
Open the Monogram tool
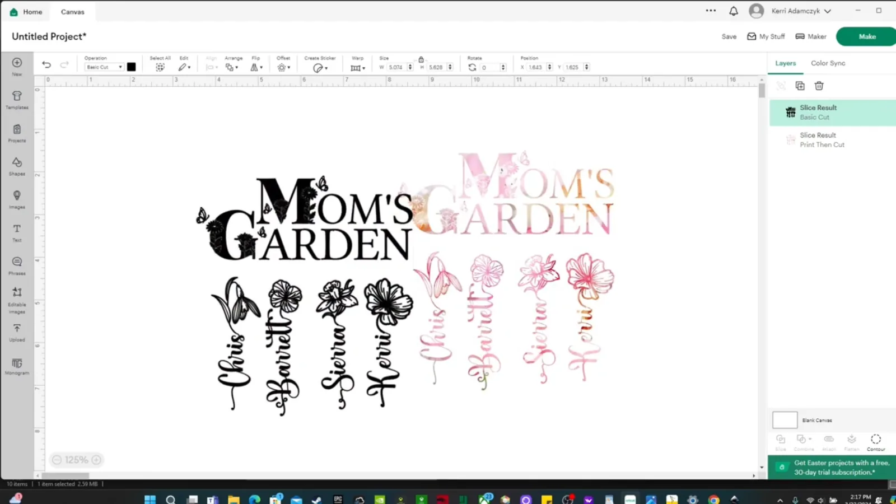coord(17,366)
